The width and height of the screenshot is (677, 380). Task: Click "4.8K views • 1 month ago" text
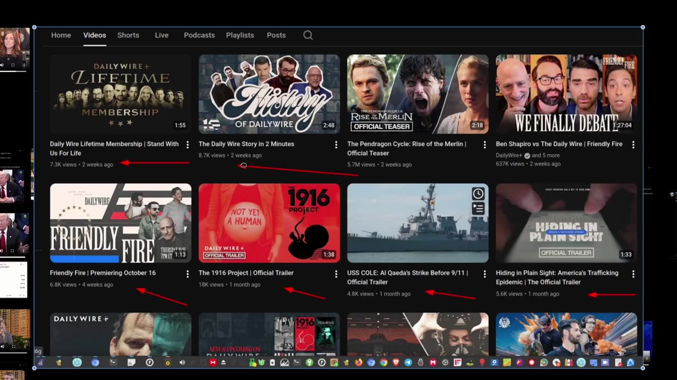tap(379, 294)
